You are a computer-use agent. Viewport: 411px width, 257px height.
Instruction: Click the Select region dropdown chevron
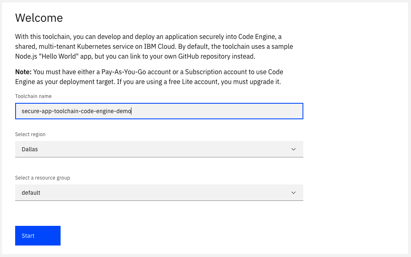click(x=294, y=149)
